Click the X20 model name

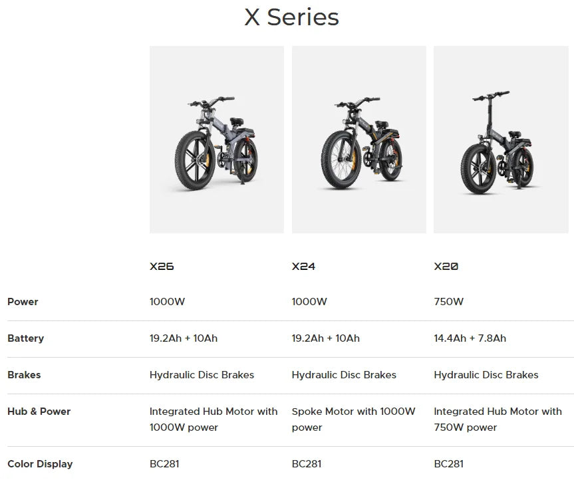point(446,267)
